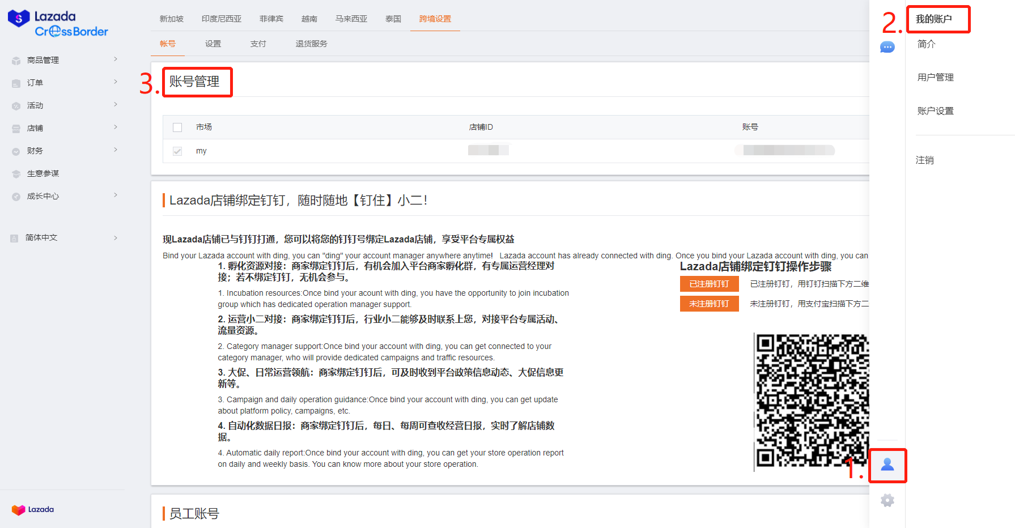Switch to the 菲律宾 tab

(x=271, y=19)
